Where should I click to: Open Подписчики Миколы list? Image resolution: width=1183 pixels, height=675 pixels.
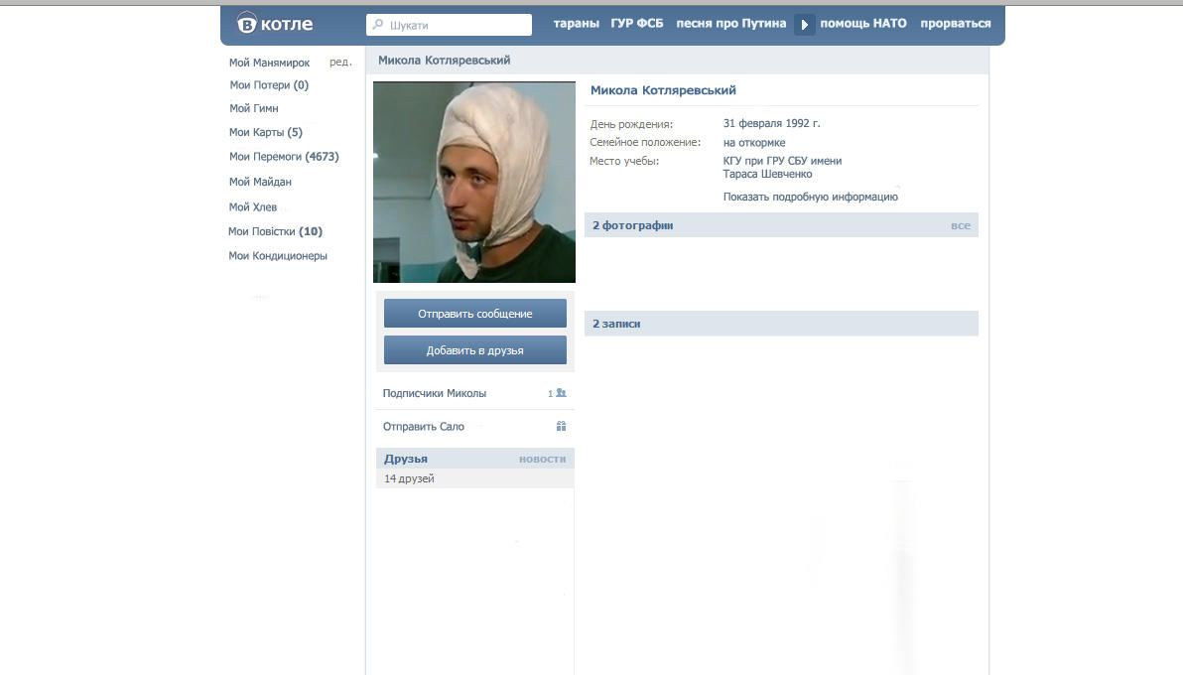[x=435, y=393]
